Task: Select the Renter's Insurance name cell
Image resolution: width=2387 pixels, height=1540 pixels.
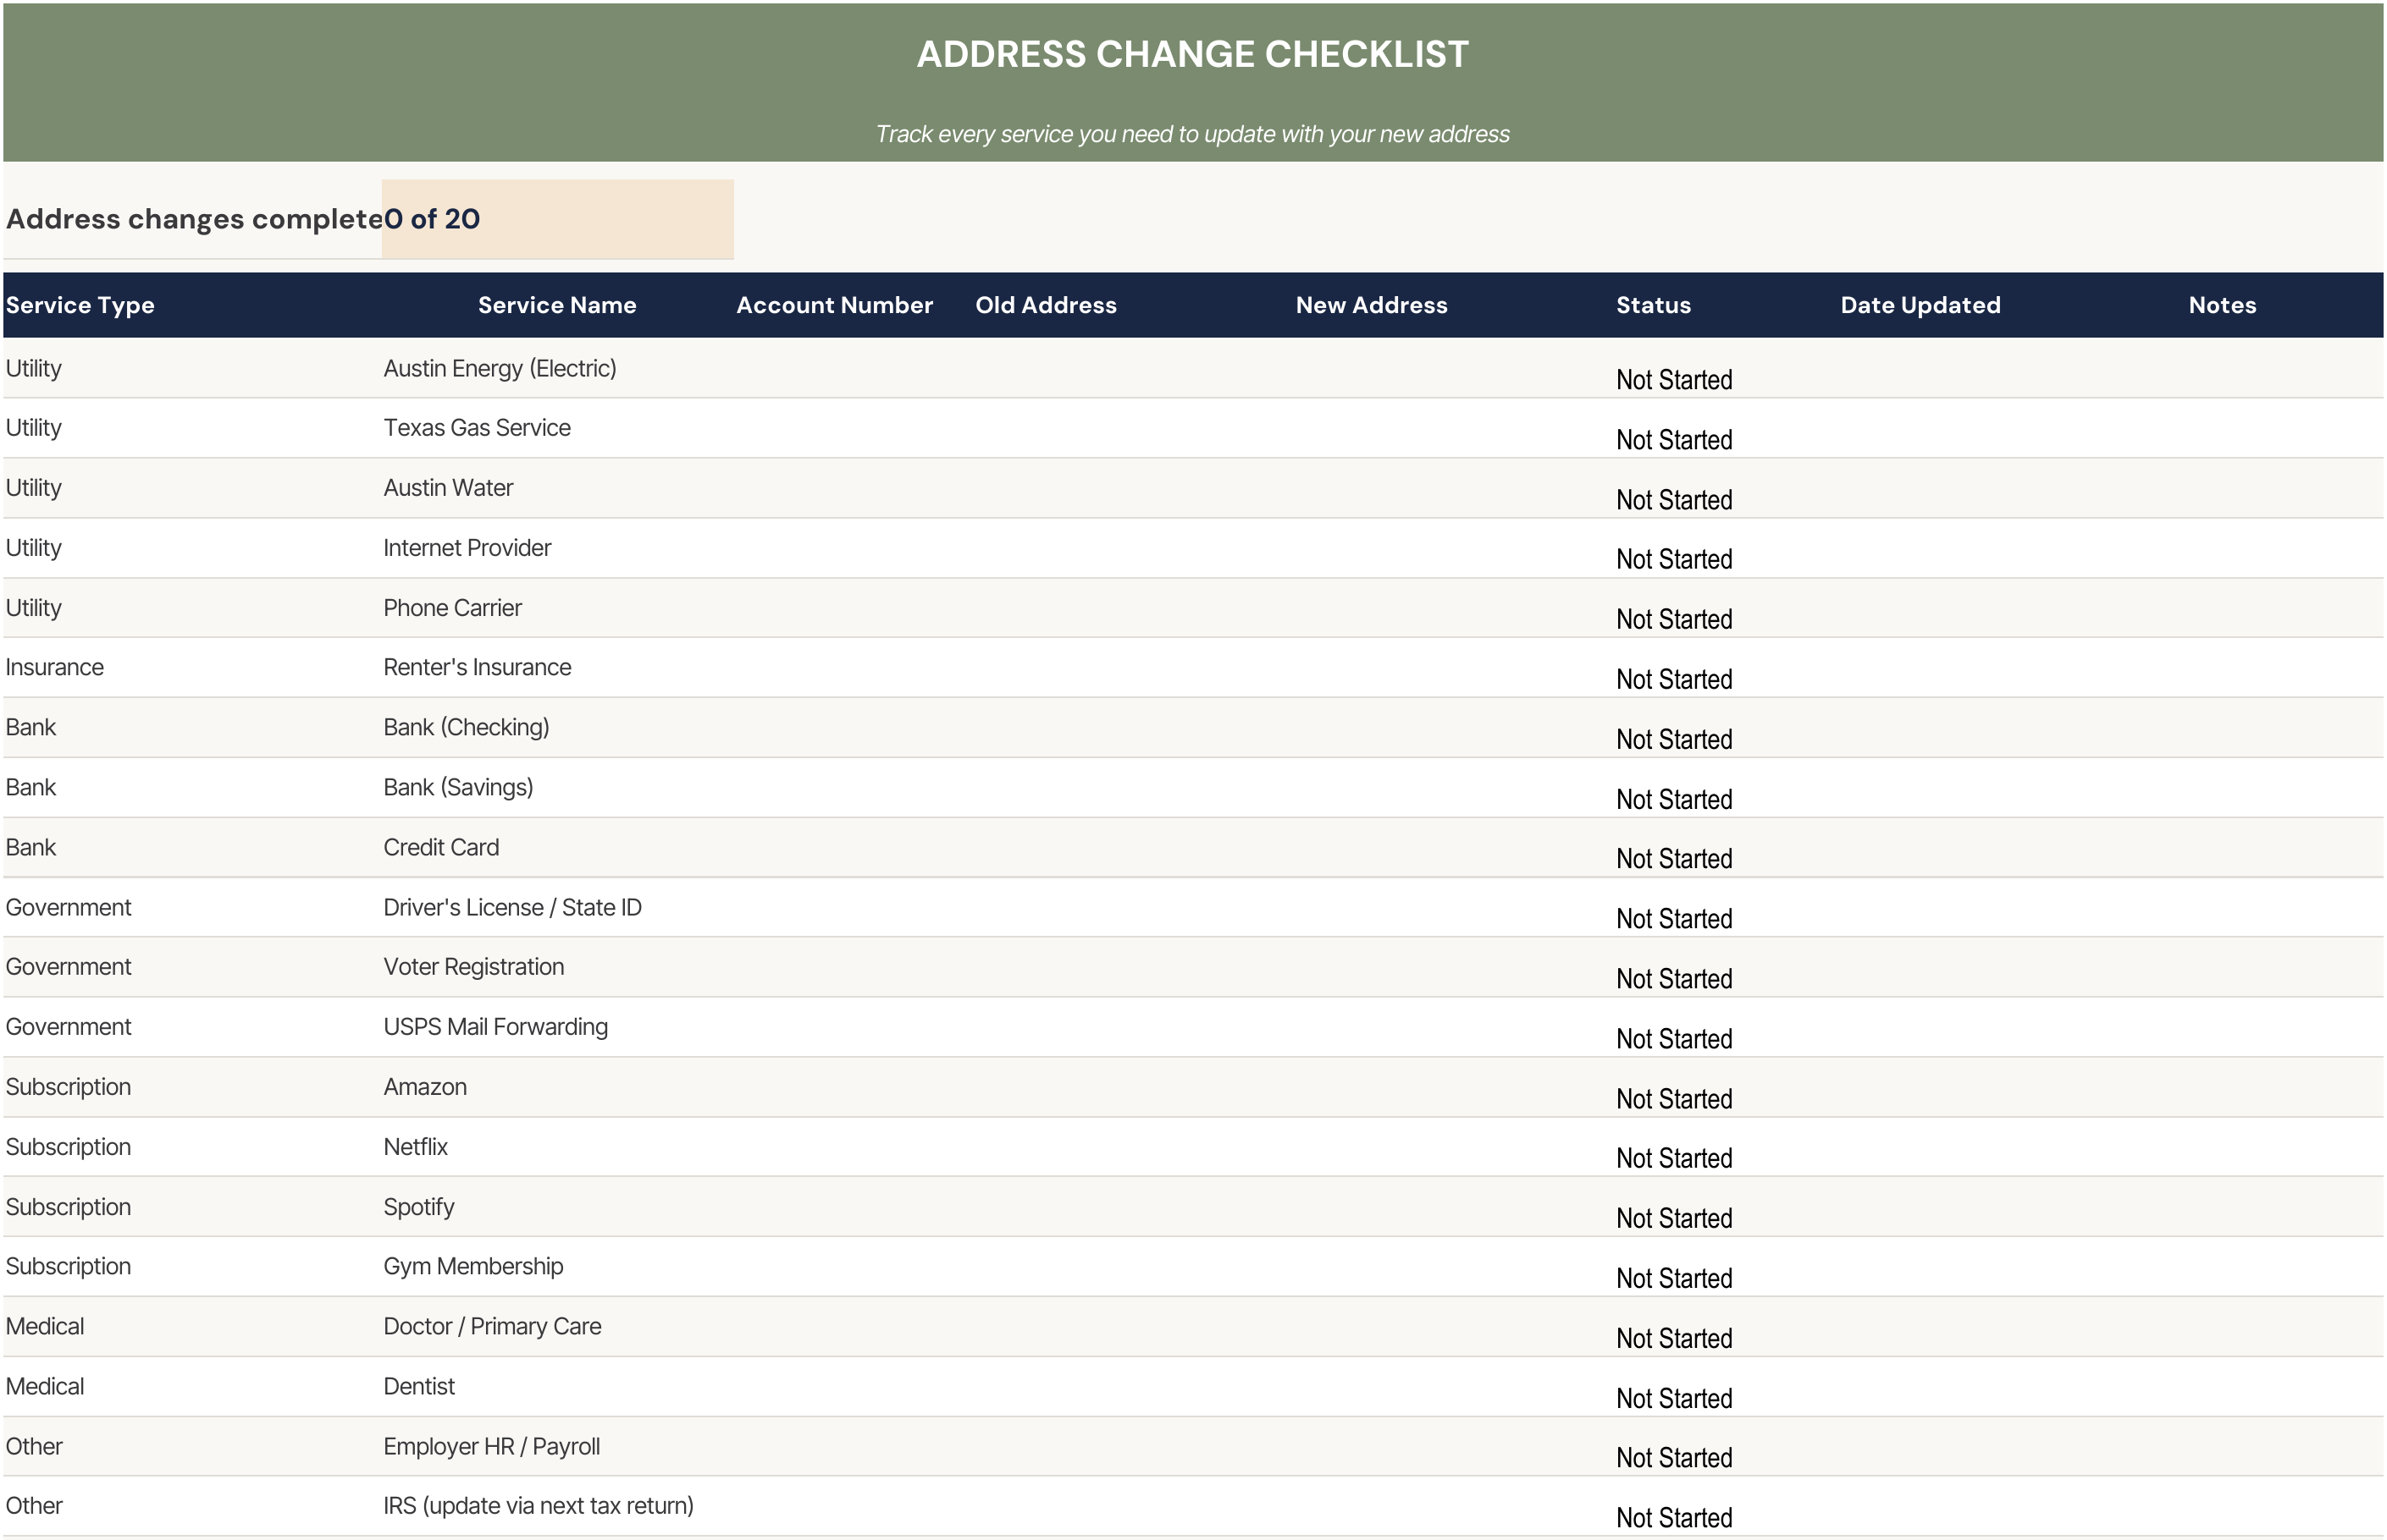Action: (x=557, y=667)
